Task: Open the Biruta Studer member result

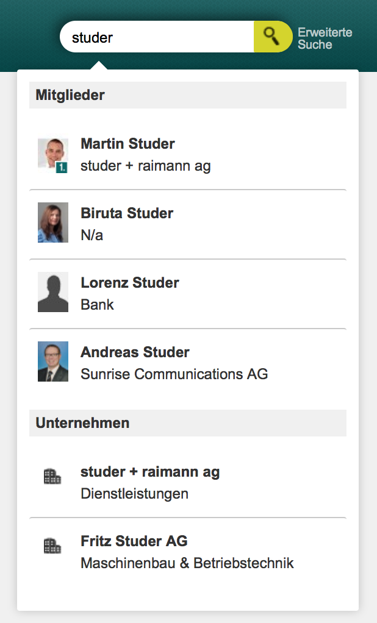Action: (127, 213)
